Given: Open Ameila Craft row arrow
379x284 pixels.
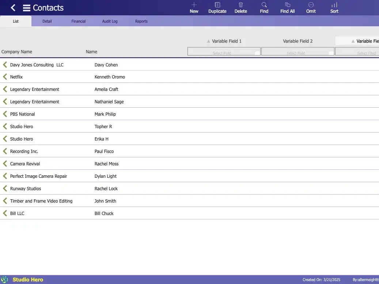Looking at the screenshot, I should 5,89.
